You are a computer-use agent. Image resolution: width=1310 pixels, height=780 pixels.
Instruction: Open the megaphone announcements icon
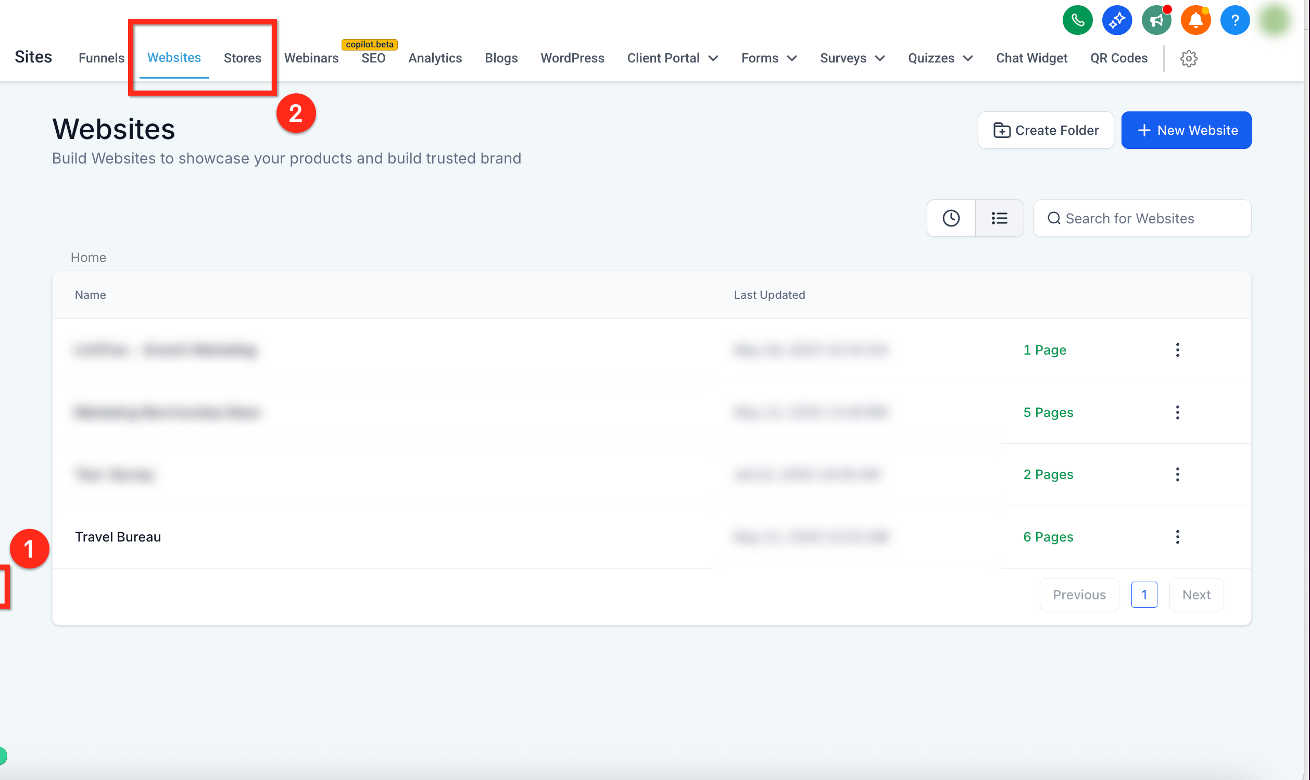(1156, 20)
